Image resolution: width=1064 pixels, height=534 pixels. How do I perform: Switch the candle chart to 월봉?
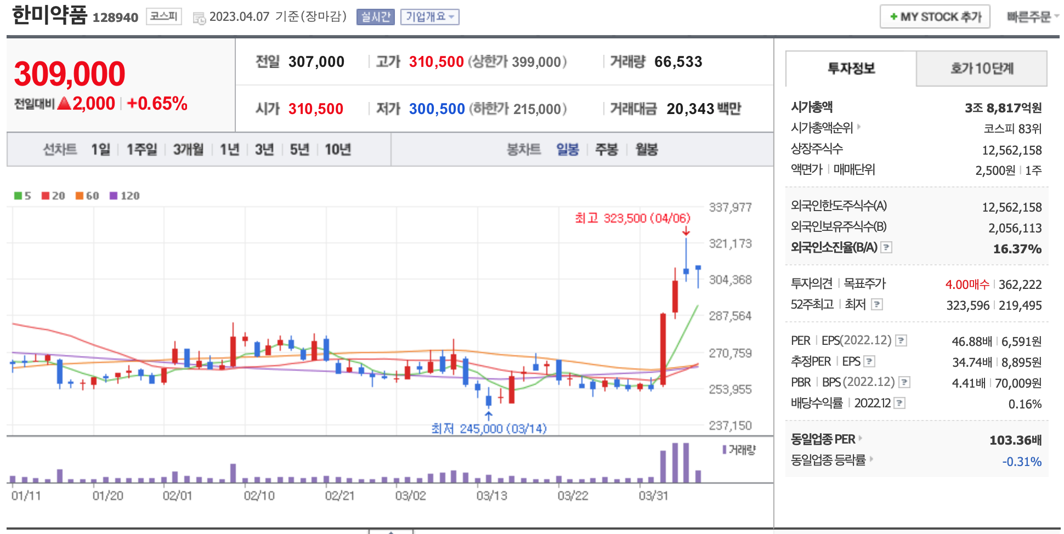[x=646, y=149]
